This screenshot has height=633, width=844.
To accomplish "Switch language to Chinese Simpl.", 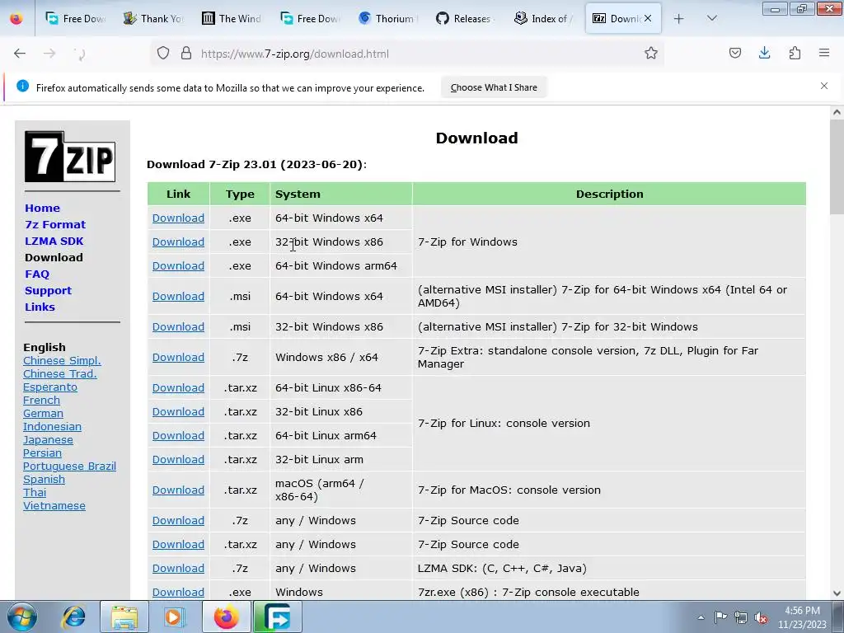I will 62,361.
